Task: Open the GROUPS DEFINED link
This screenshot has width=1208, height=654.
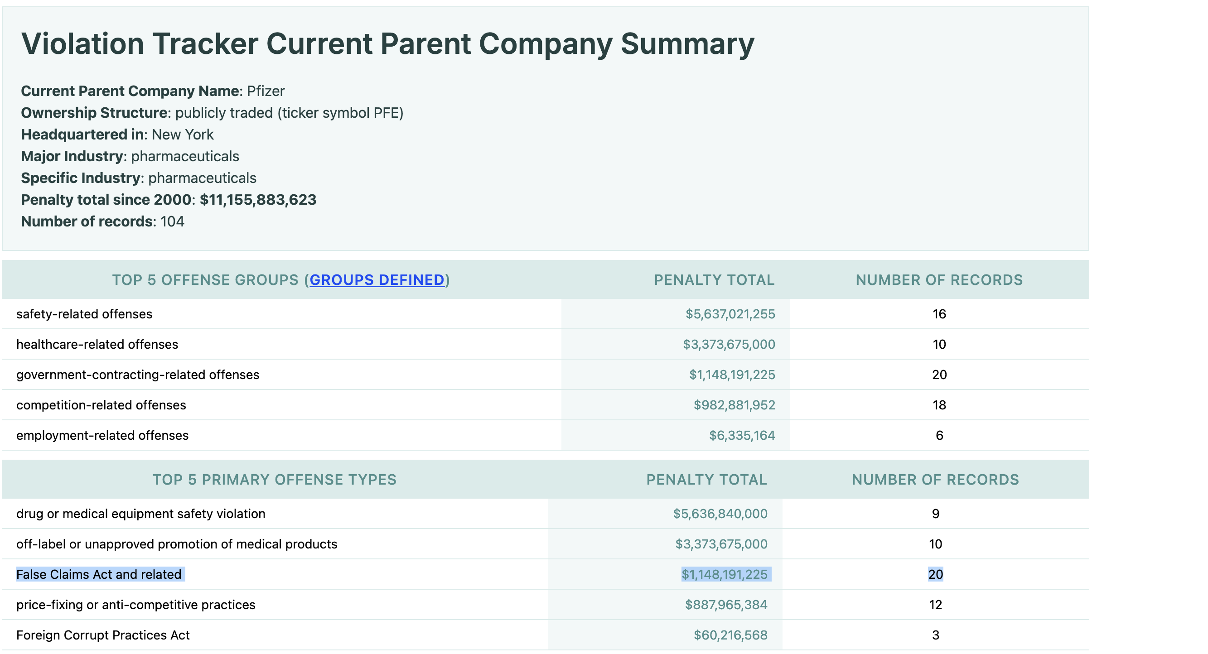Action: [377, 280]
